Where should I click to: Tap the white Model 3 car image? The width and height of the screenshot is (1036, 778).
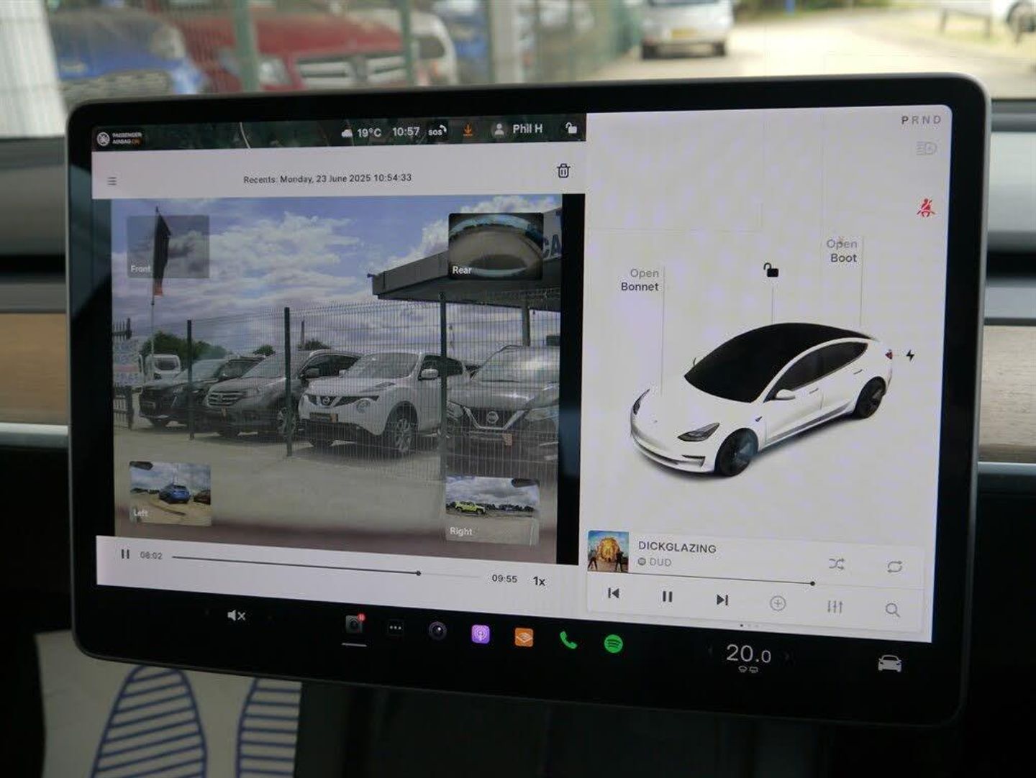pos(760,398)
